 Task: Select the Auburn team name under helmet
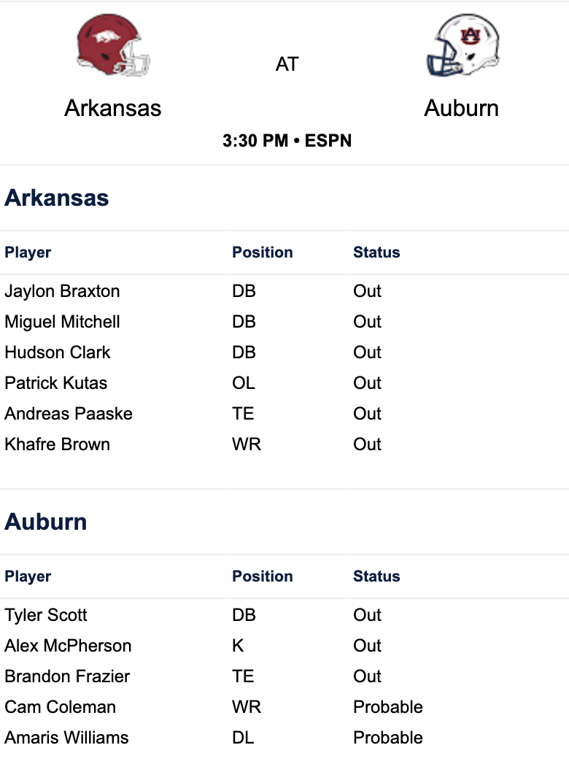[462, 108]
